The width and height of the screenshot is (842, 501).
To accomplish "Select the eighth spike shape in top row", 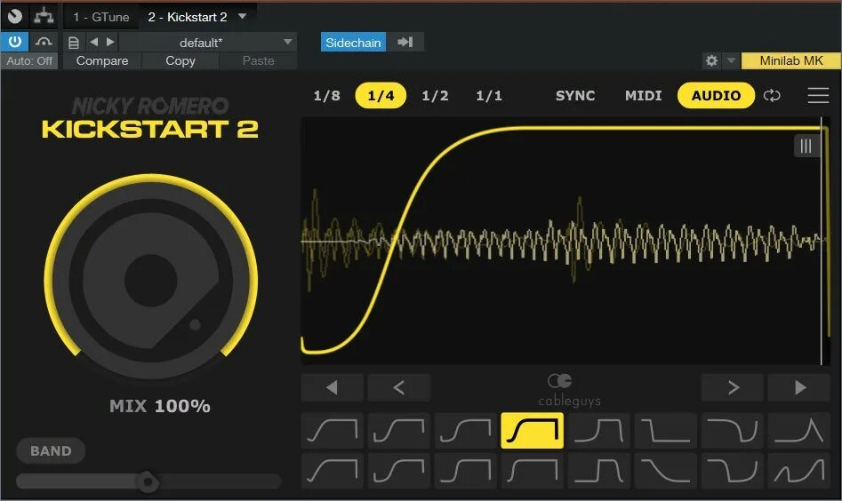I will tap(799, 431).
